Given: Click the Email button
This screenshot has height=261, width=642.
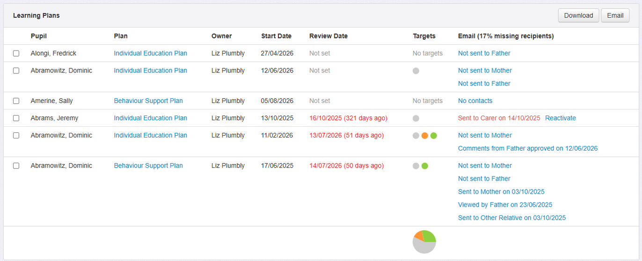Looking at the screenshot, I should (615, 15).
